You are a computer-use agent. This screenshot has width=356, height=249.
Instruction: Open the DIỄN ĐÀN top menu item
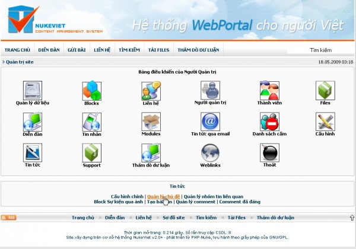[x=49, y=50]
